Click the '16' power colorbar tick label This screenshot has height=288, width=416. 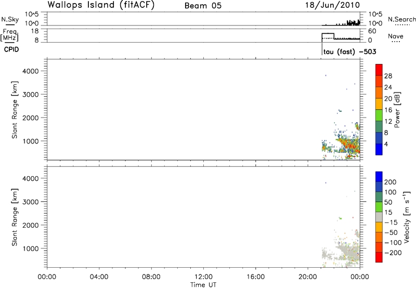click(x=388, y=110)
